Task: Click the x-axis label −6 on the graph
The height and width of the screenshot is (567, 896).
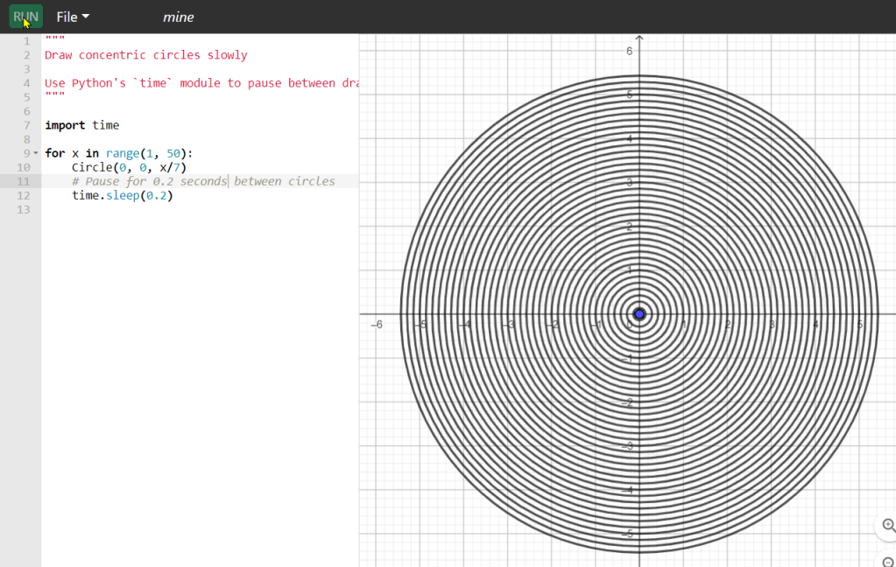Action: 377,325
